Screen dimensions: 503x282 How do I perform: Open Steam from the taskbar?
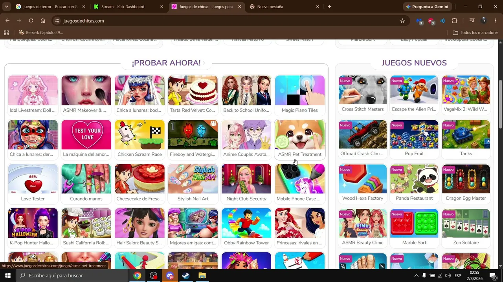click(186, 275)
